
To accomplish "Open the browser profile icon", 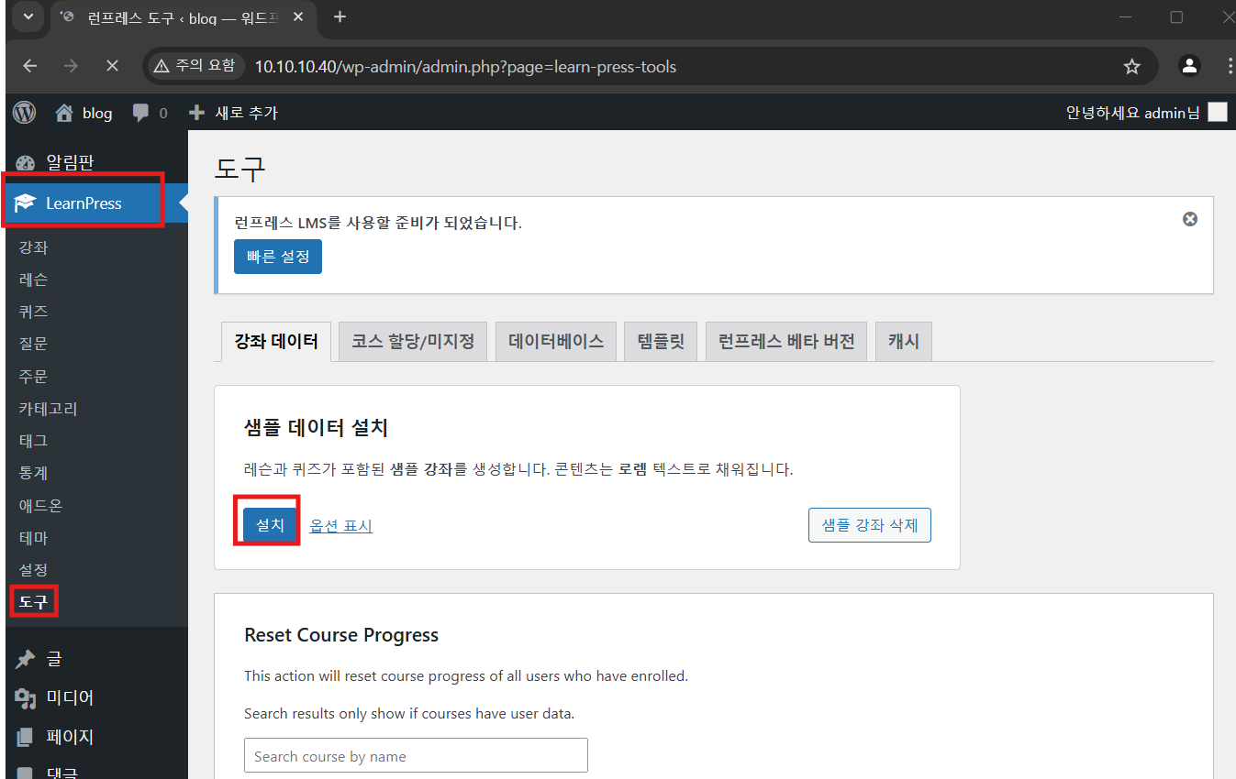I will point(1190,66).
